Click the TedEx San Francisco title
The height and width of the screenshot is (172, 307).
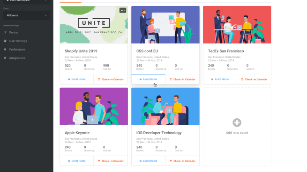click(226, 51)
